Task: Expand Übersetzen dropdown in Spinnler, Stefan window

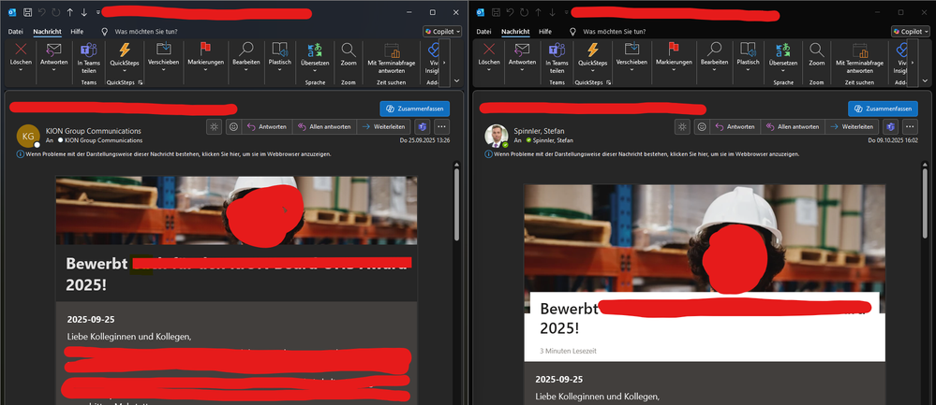Action: (x=783, y=70)
